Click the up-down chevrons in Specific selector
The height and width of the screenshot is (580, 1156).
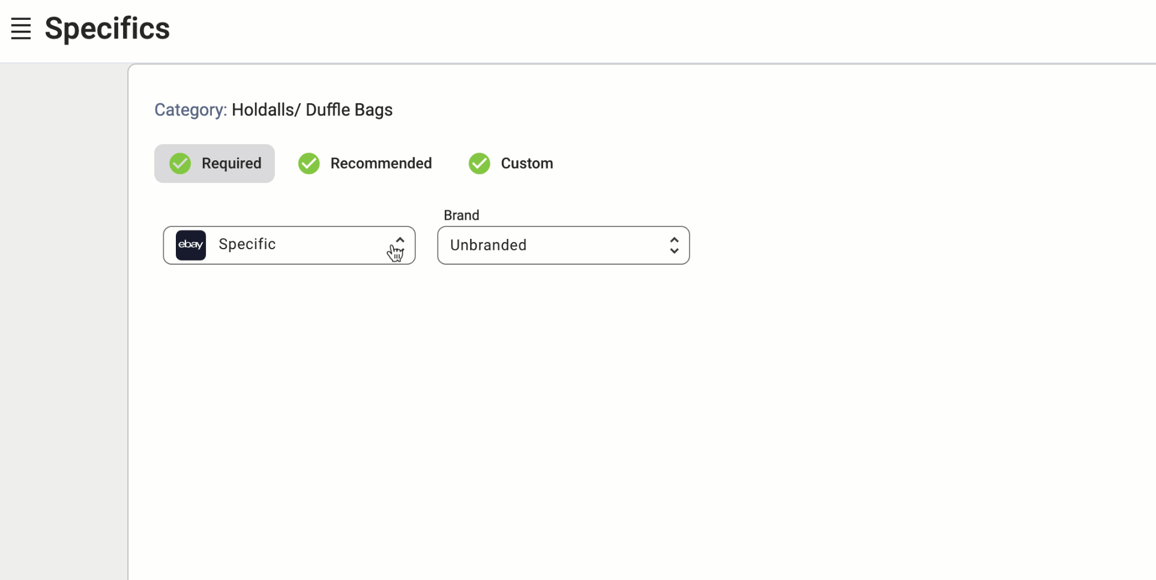tap(400, 246)
